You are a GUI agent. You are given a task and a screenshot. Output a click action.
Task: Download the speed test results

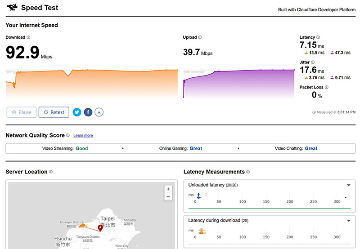coord(99,112)
